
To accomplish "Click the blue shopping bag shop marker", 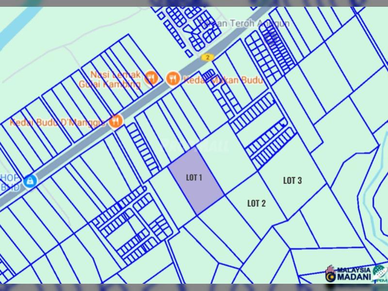I will click(x=30, y=180).
